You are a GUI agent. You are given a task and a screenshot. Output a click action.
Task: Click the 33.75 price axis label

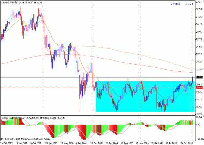tap(199, 2)
